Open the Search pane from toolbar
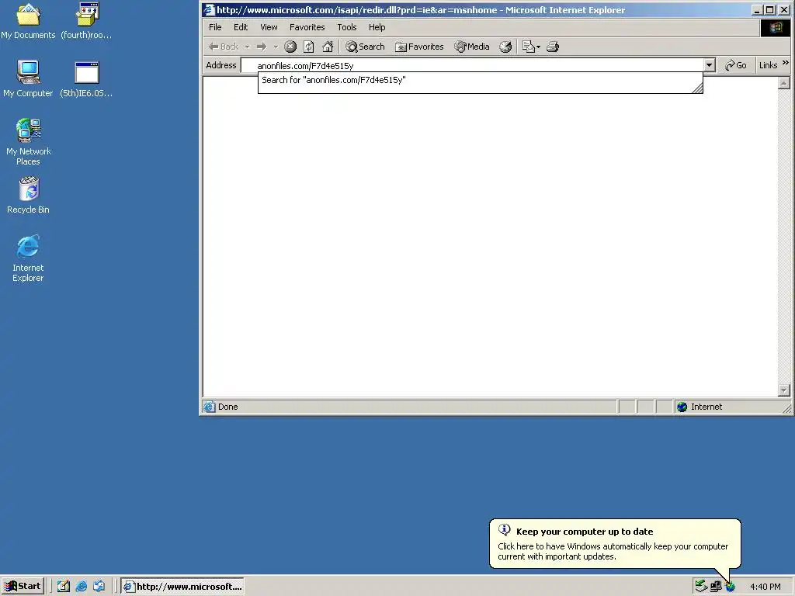The height and width of the screenshot is (596, 795). [x=365, y=47]
